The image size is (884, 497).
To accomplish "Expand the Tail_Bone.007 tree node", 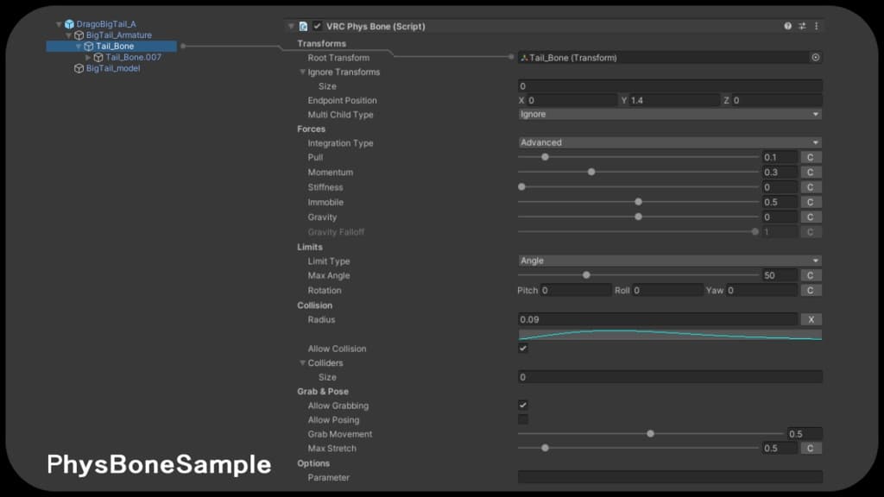I will tap(87, 57).
